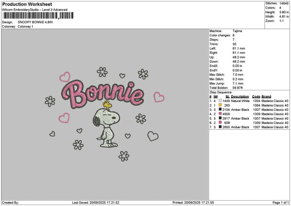Select the Width value '4.81 in'
The width and height of the screenshot is (291, 206).
(284, 17)
